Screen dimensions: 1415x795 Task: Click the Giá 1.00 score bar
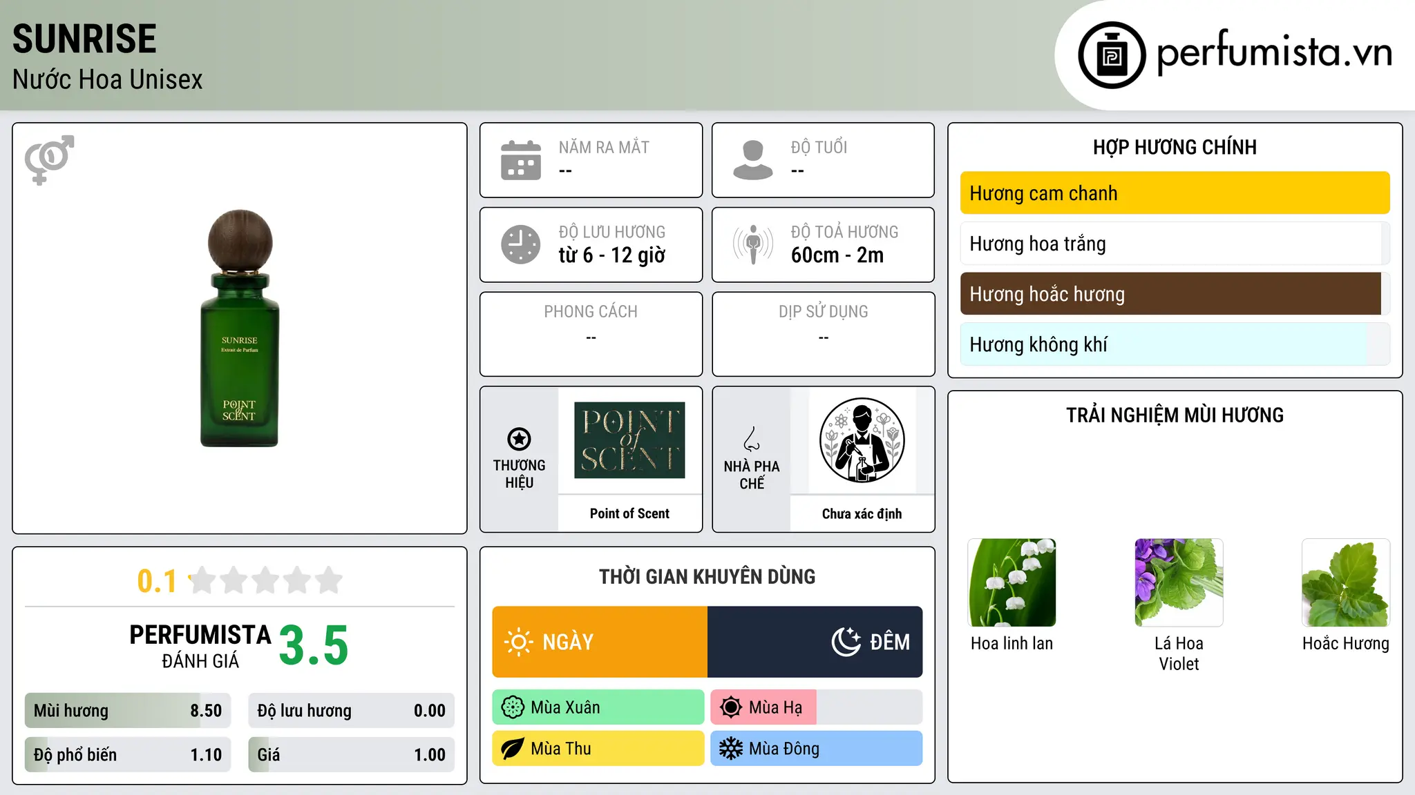click(x=352, y=755)
